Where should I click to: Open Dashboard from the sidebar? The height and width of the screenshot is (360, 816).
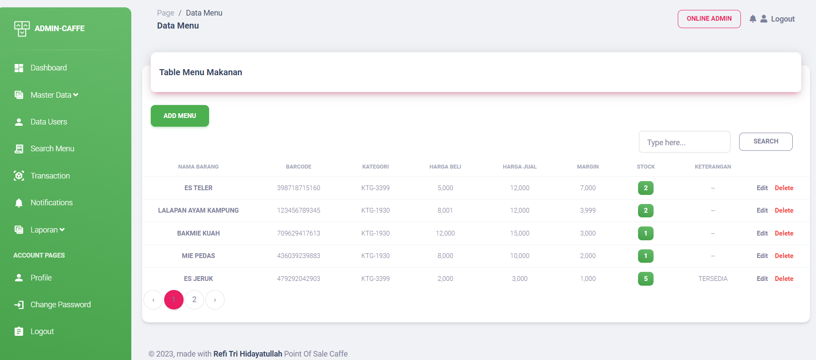click(49, 68)
